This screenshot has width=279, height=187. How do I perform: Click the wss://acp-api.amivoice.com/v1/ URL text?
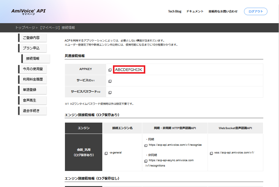point(234,153)
